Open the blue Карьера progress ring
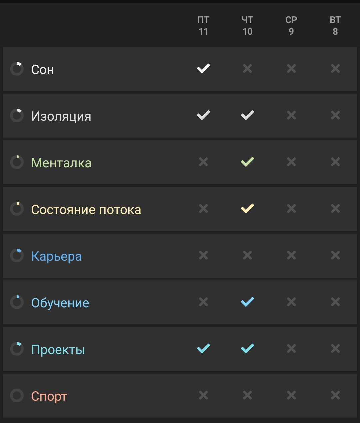This screenshot has height=423, width=360. [17, 256]
